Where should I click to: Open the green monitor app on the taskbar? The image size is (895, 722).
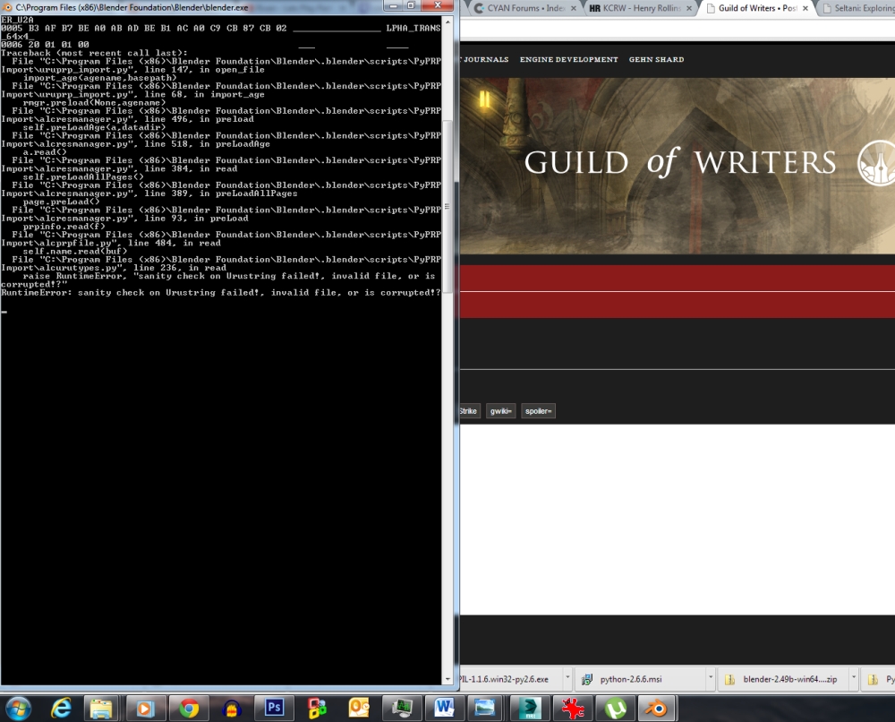402,709
